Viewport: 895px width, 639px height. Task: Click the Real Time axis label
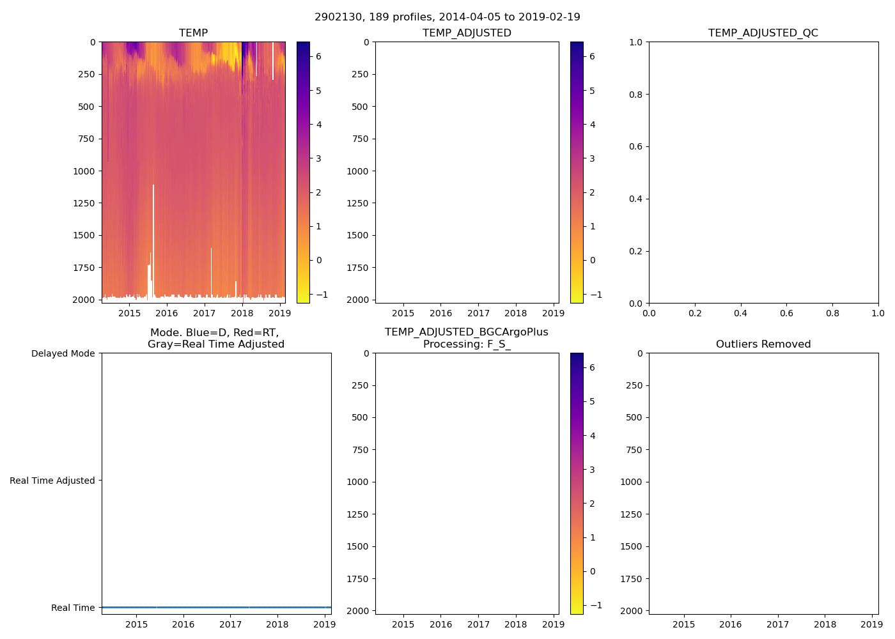tap(73, 608)
